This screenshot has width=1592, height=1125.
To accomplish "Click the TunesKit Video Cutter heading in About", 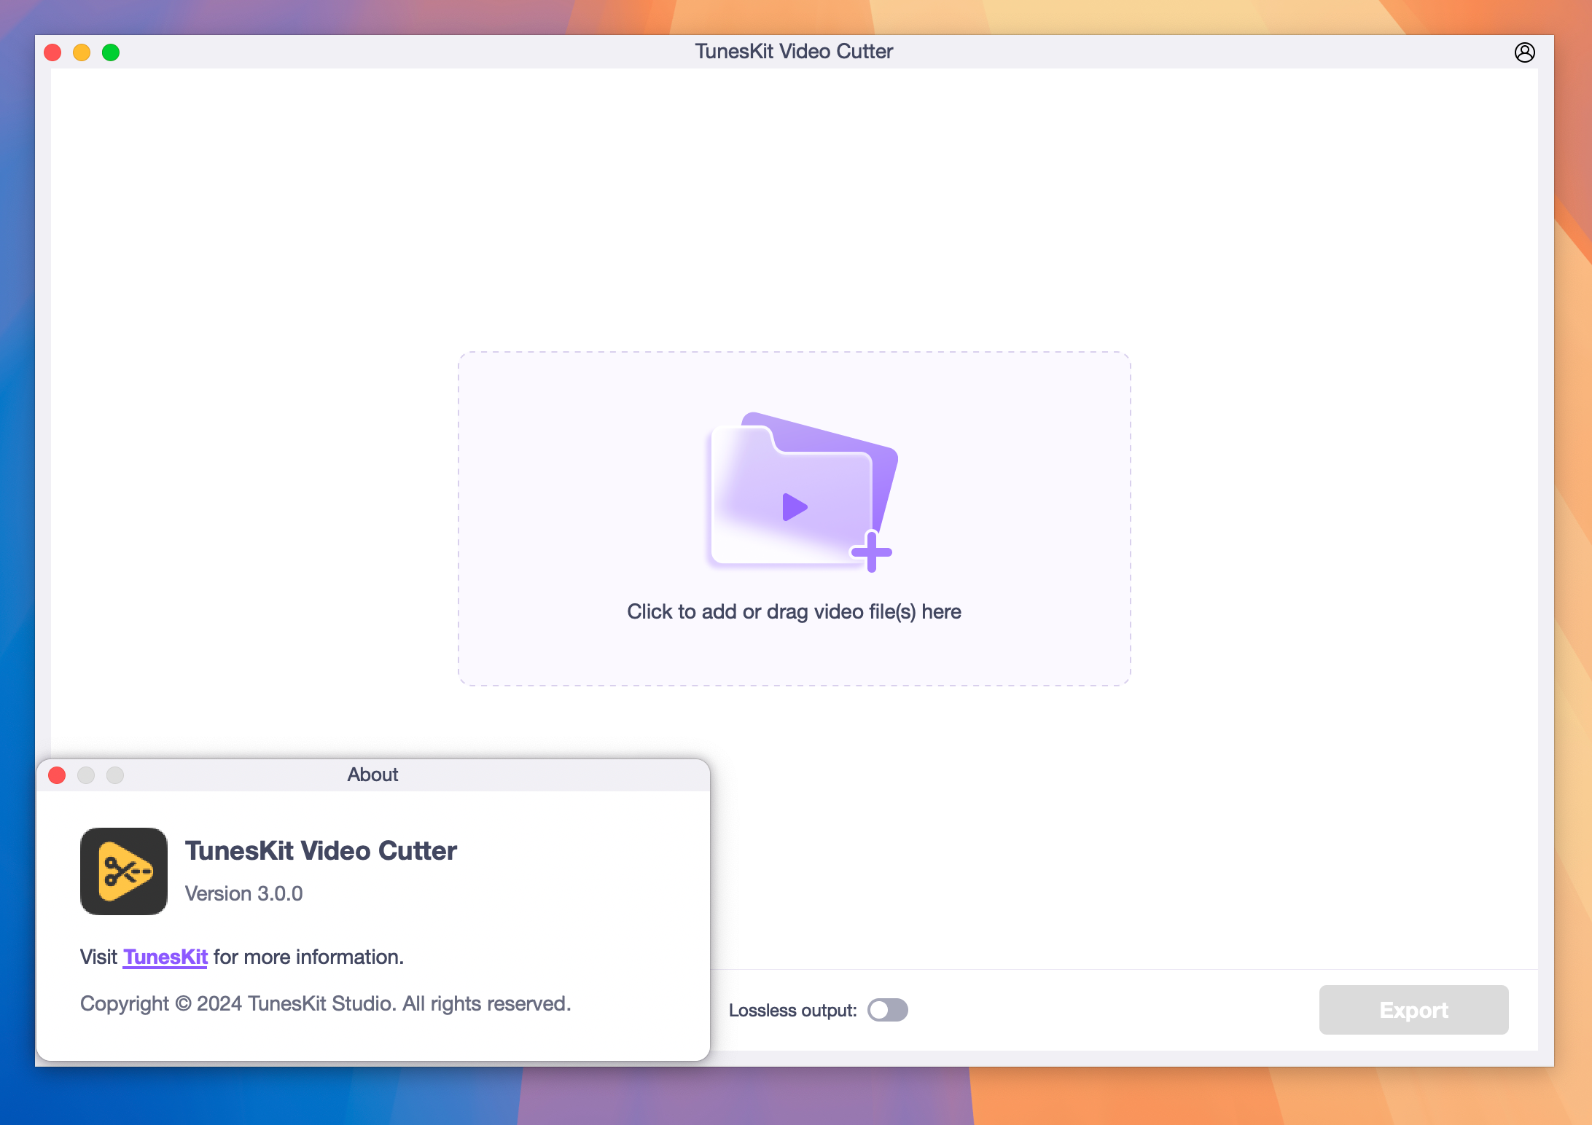I will click(321, 850).
